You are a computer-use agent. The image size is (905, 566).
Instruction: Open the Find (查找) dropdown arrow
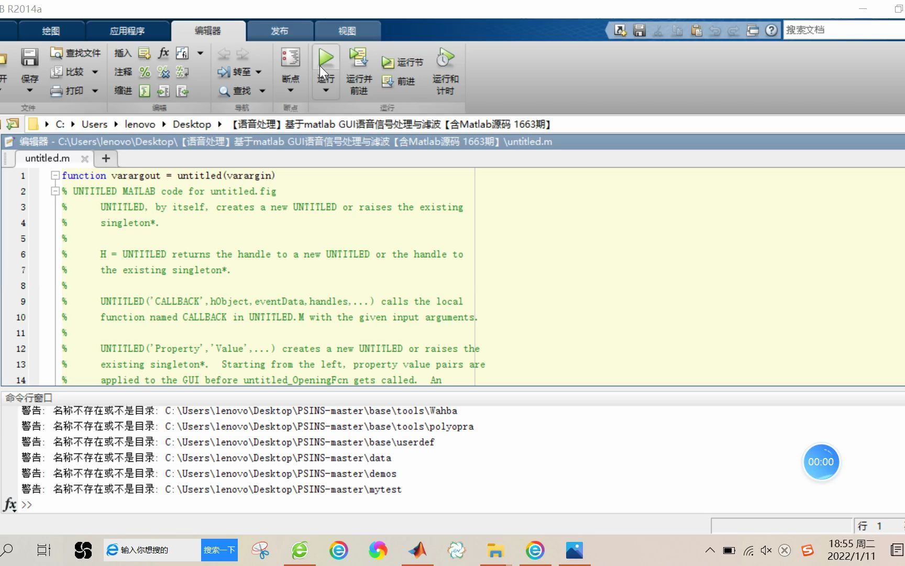(262, 91)
